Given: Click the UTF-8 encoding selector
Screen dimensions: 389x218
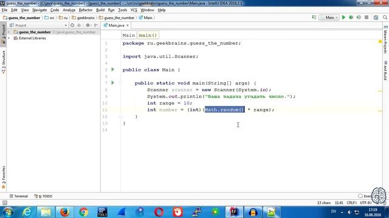Looking at the screenshot, I should 366,203.
